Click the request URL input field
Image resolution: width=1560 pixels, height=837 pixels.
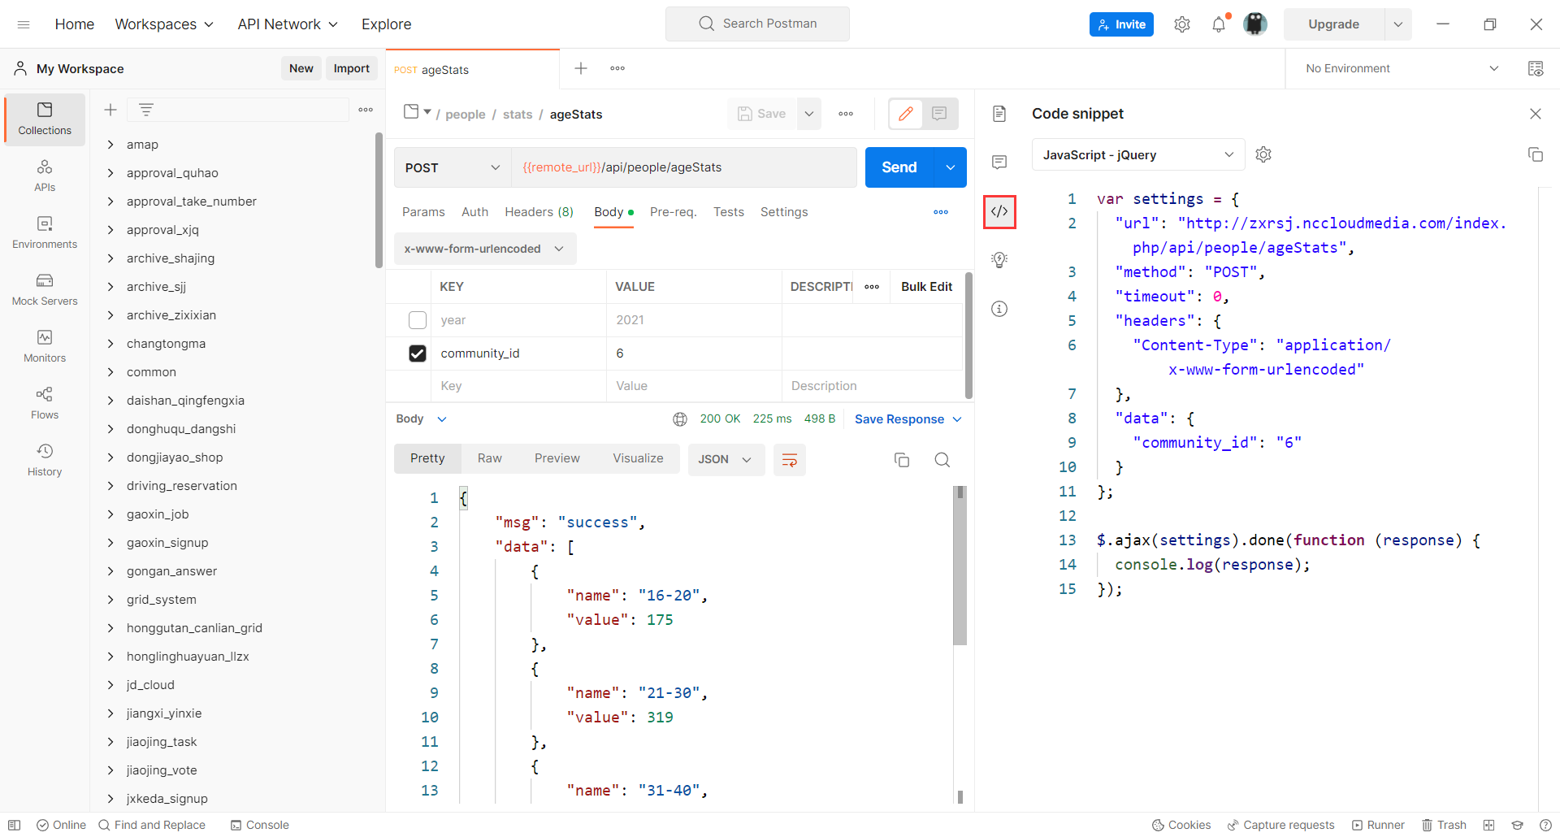[x=682, y=167]
